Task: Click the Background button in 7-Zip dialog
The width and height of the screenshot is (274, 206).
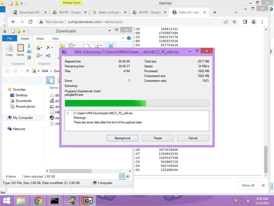Action: [x=122, y=138]
